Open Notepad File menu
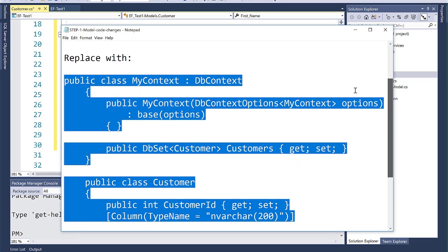 tap(65, 38)
